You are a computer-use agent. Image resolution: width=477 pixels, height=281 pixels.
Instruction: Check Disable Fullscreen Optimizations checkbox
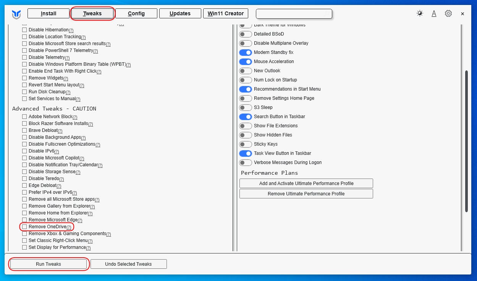click(24, 144)
